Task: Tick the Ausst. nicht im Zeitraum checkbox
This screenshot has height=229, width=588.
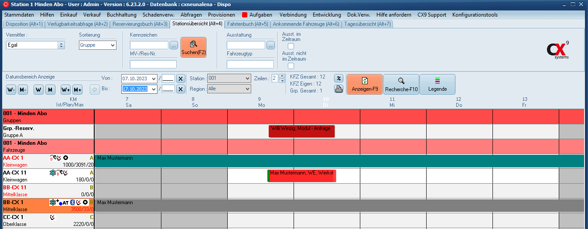Action: point(291,66)
